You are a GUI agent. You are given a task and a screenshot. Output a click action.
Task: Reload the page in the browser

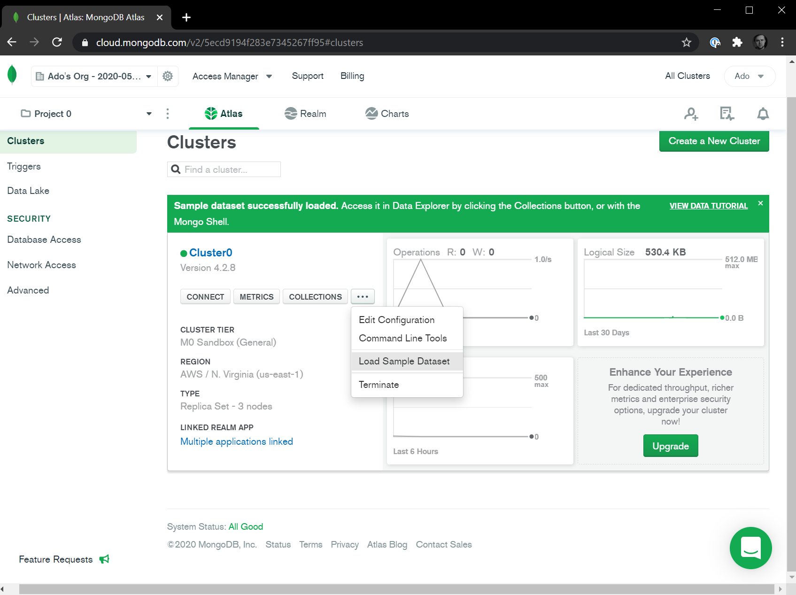[x=57, y=42]
